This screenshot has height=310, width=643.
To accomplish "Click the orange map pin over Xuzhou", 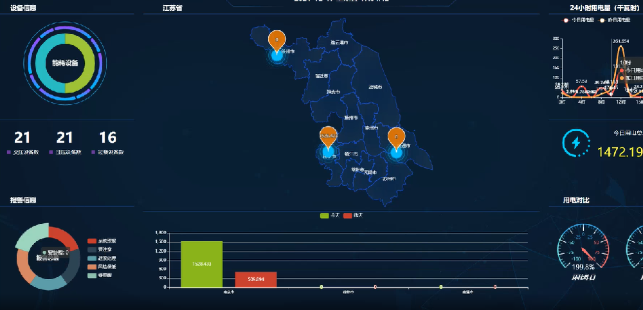I will coord(276,39).
